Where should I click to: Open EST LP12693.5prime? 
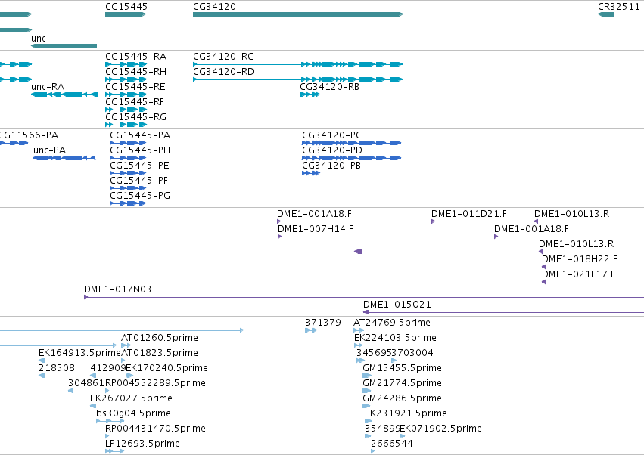coord(142,444)
